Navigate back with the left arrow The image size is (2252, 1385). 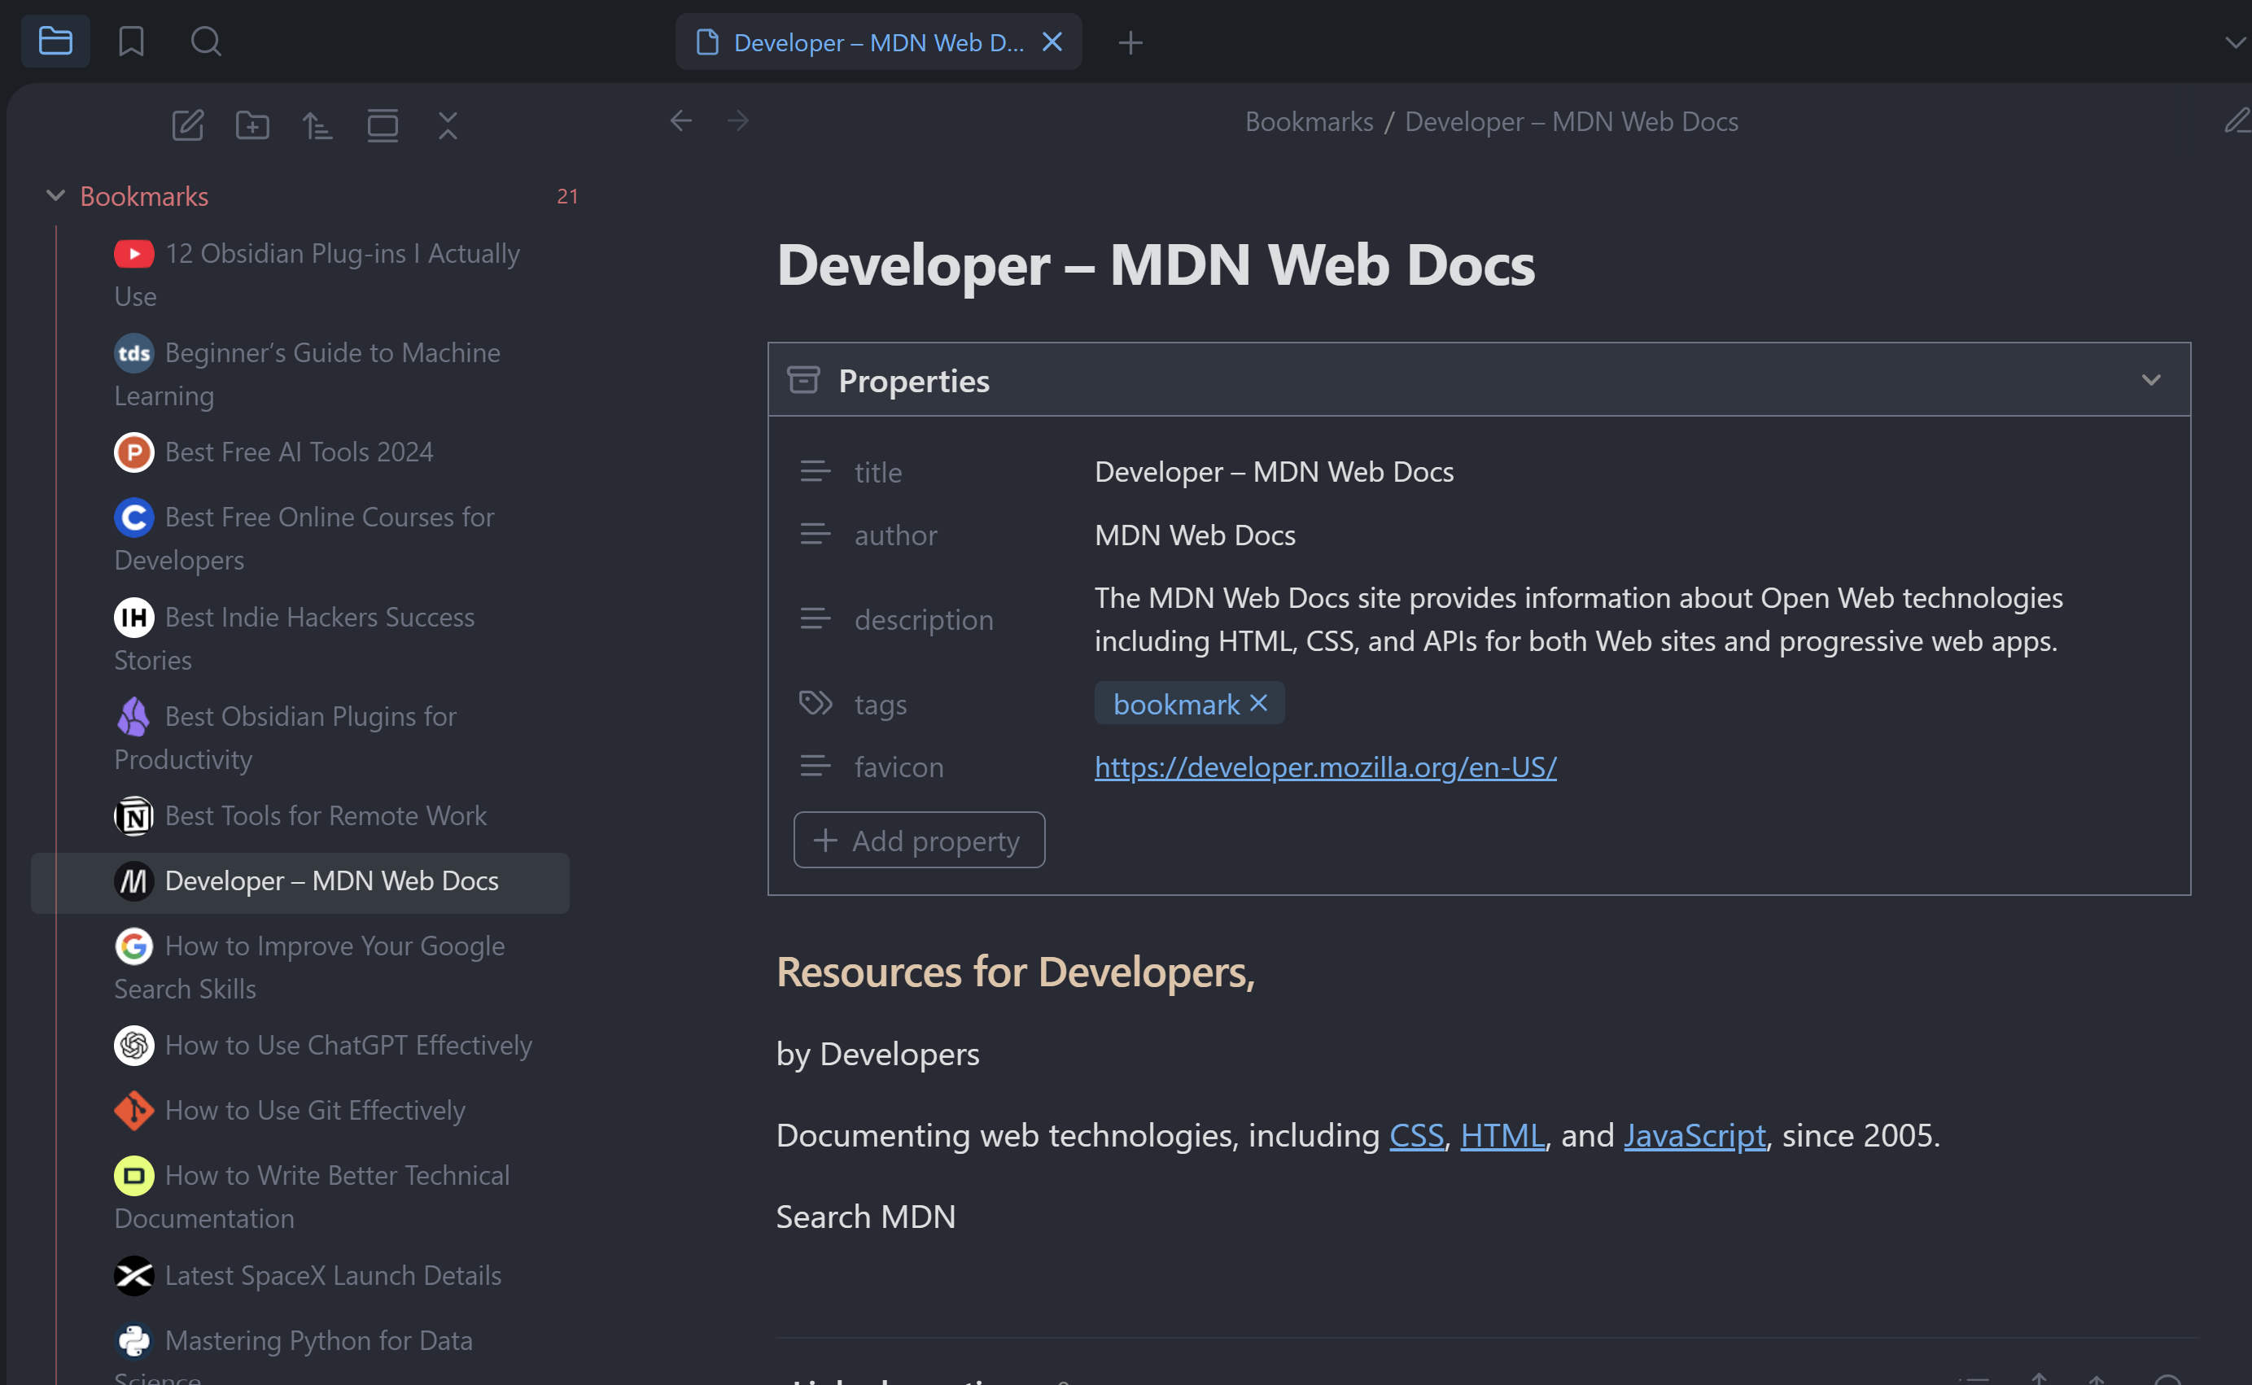click(680, 121)
